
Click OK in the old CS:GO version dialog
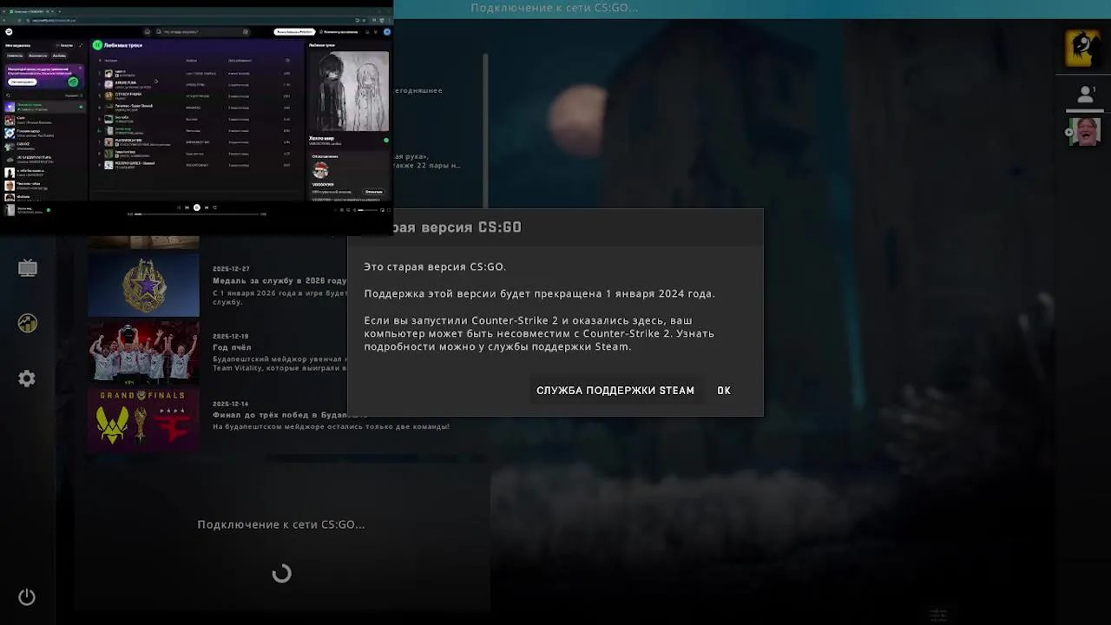pos(724,391)
